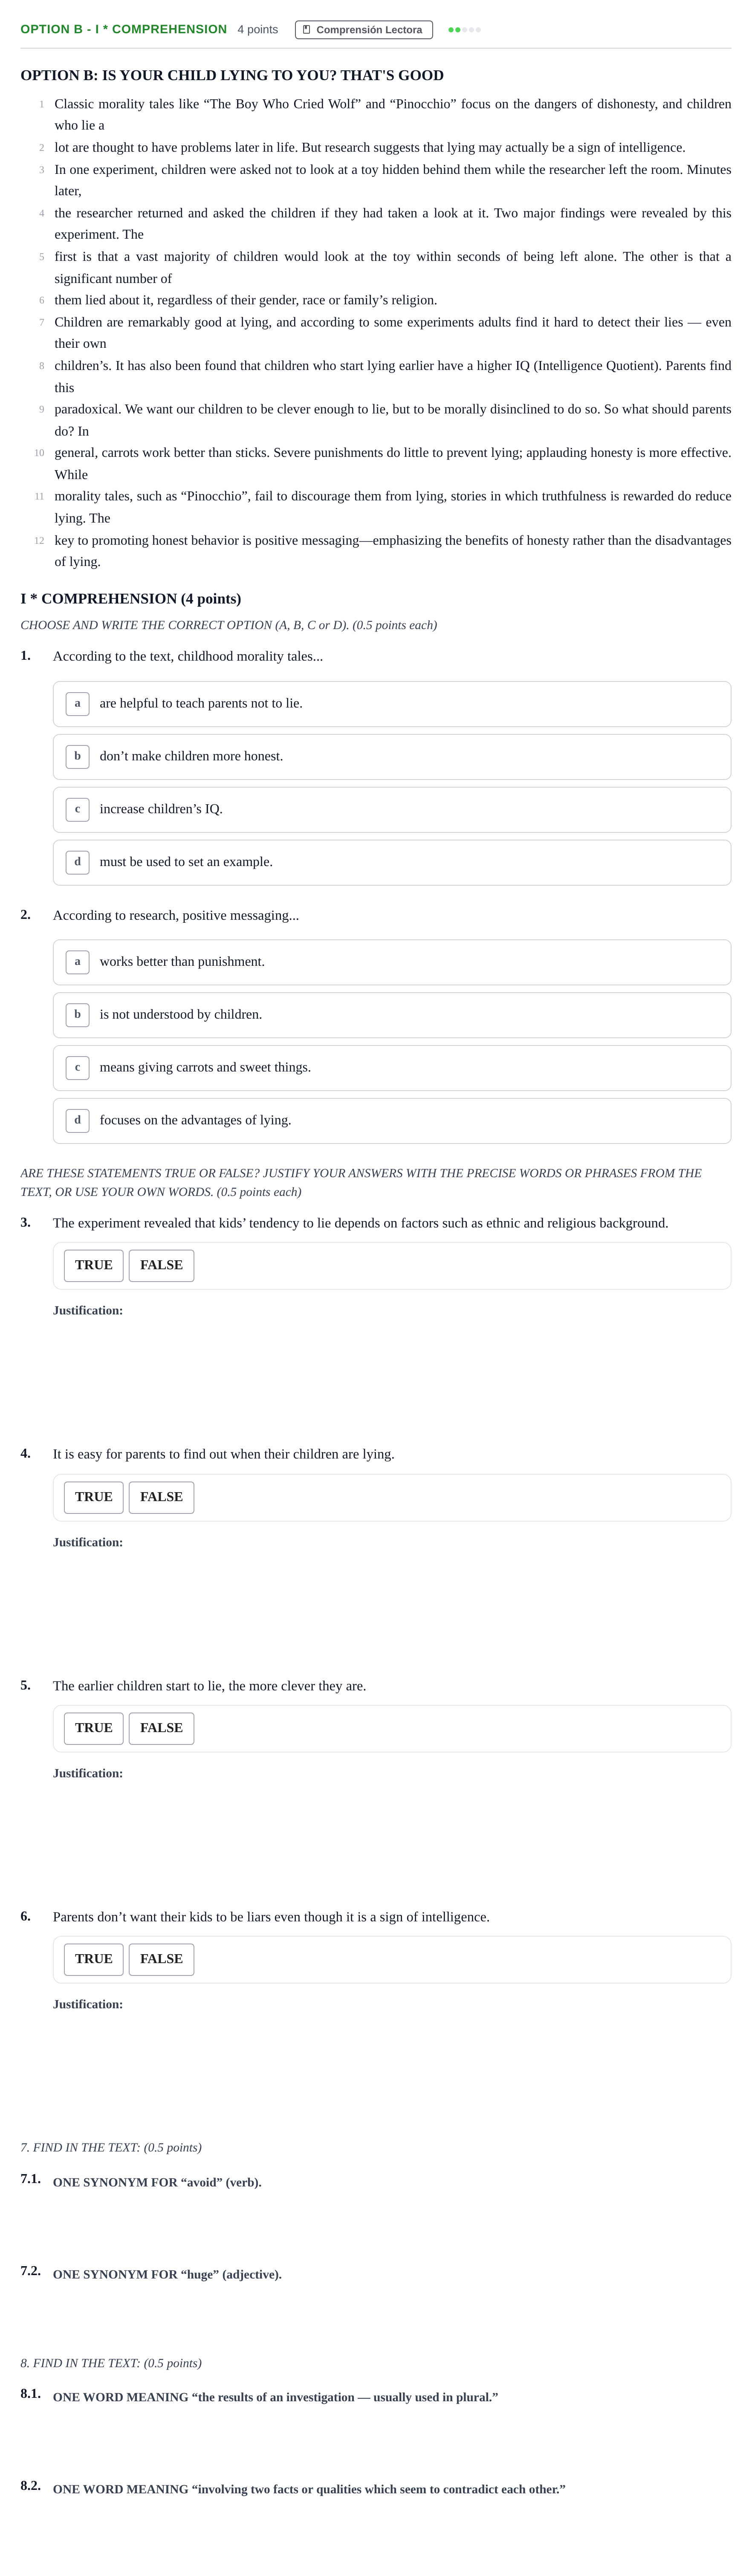Click the Comprensión Lectora tag icon

(x=306, y=30)
